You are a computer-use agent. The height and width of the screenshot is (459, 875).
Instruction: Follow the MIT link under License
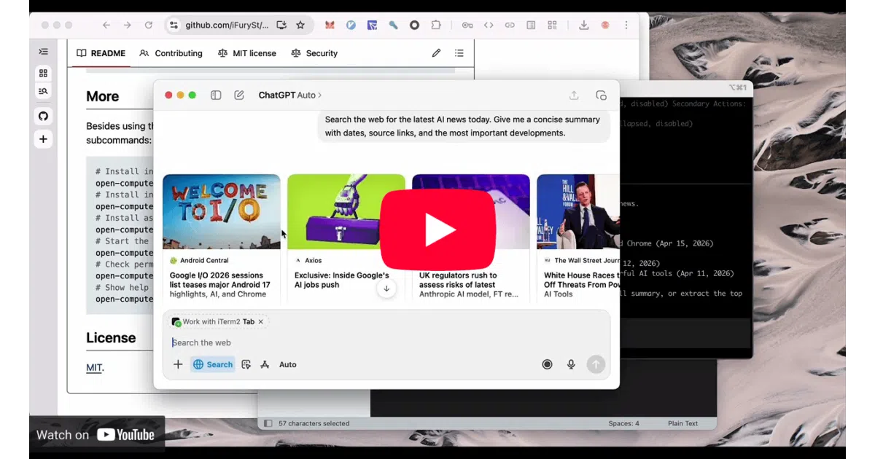[94, 368]
